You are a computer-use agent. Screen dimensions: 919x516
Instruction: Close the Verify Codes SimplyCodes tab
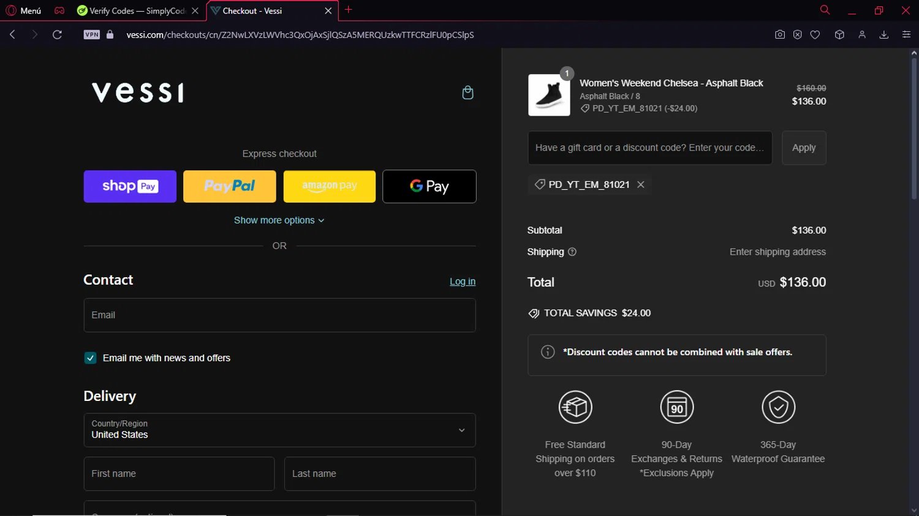point(195,10)
